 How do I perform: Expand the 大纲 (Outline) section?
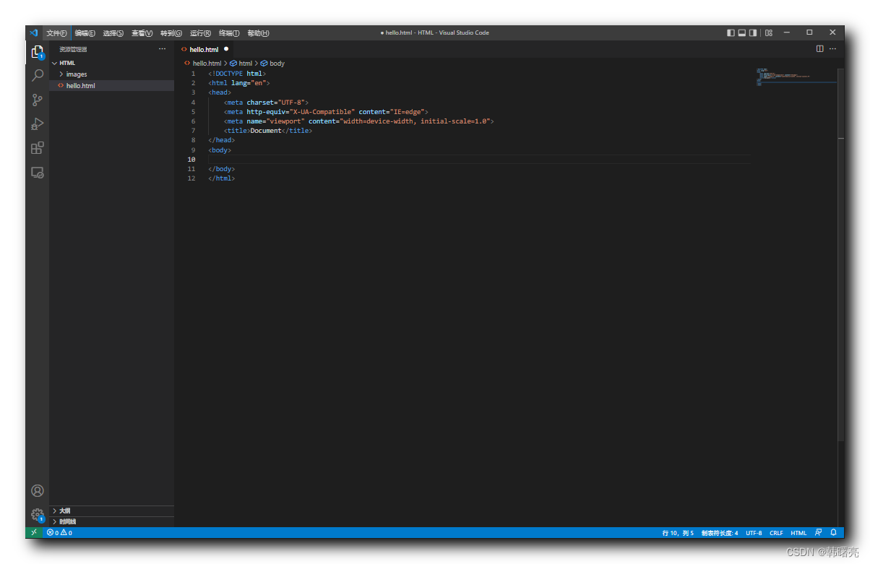[62, 510]
